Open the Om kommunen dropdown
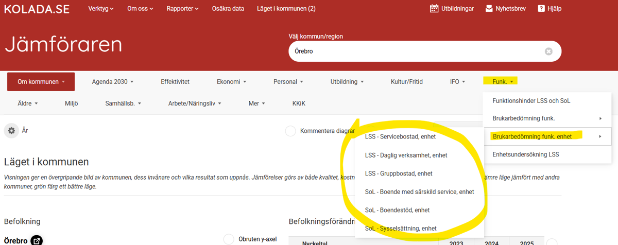The height and width of the screenshot is (245, 618). coord(41,82)
